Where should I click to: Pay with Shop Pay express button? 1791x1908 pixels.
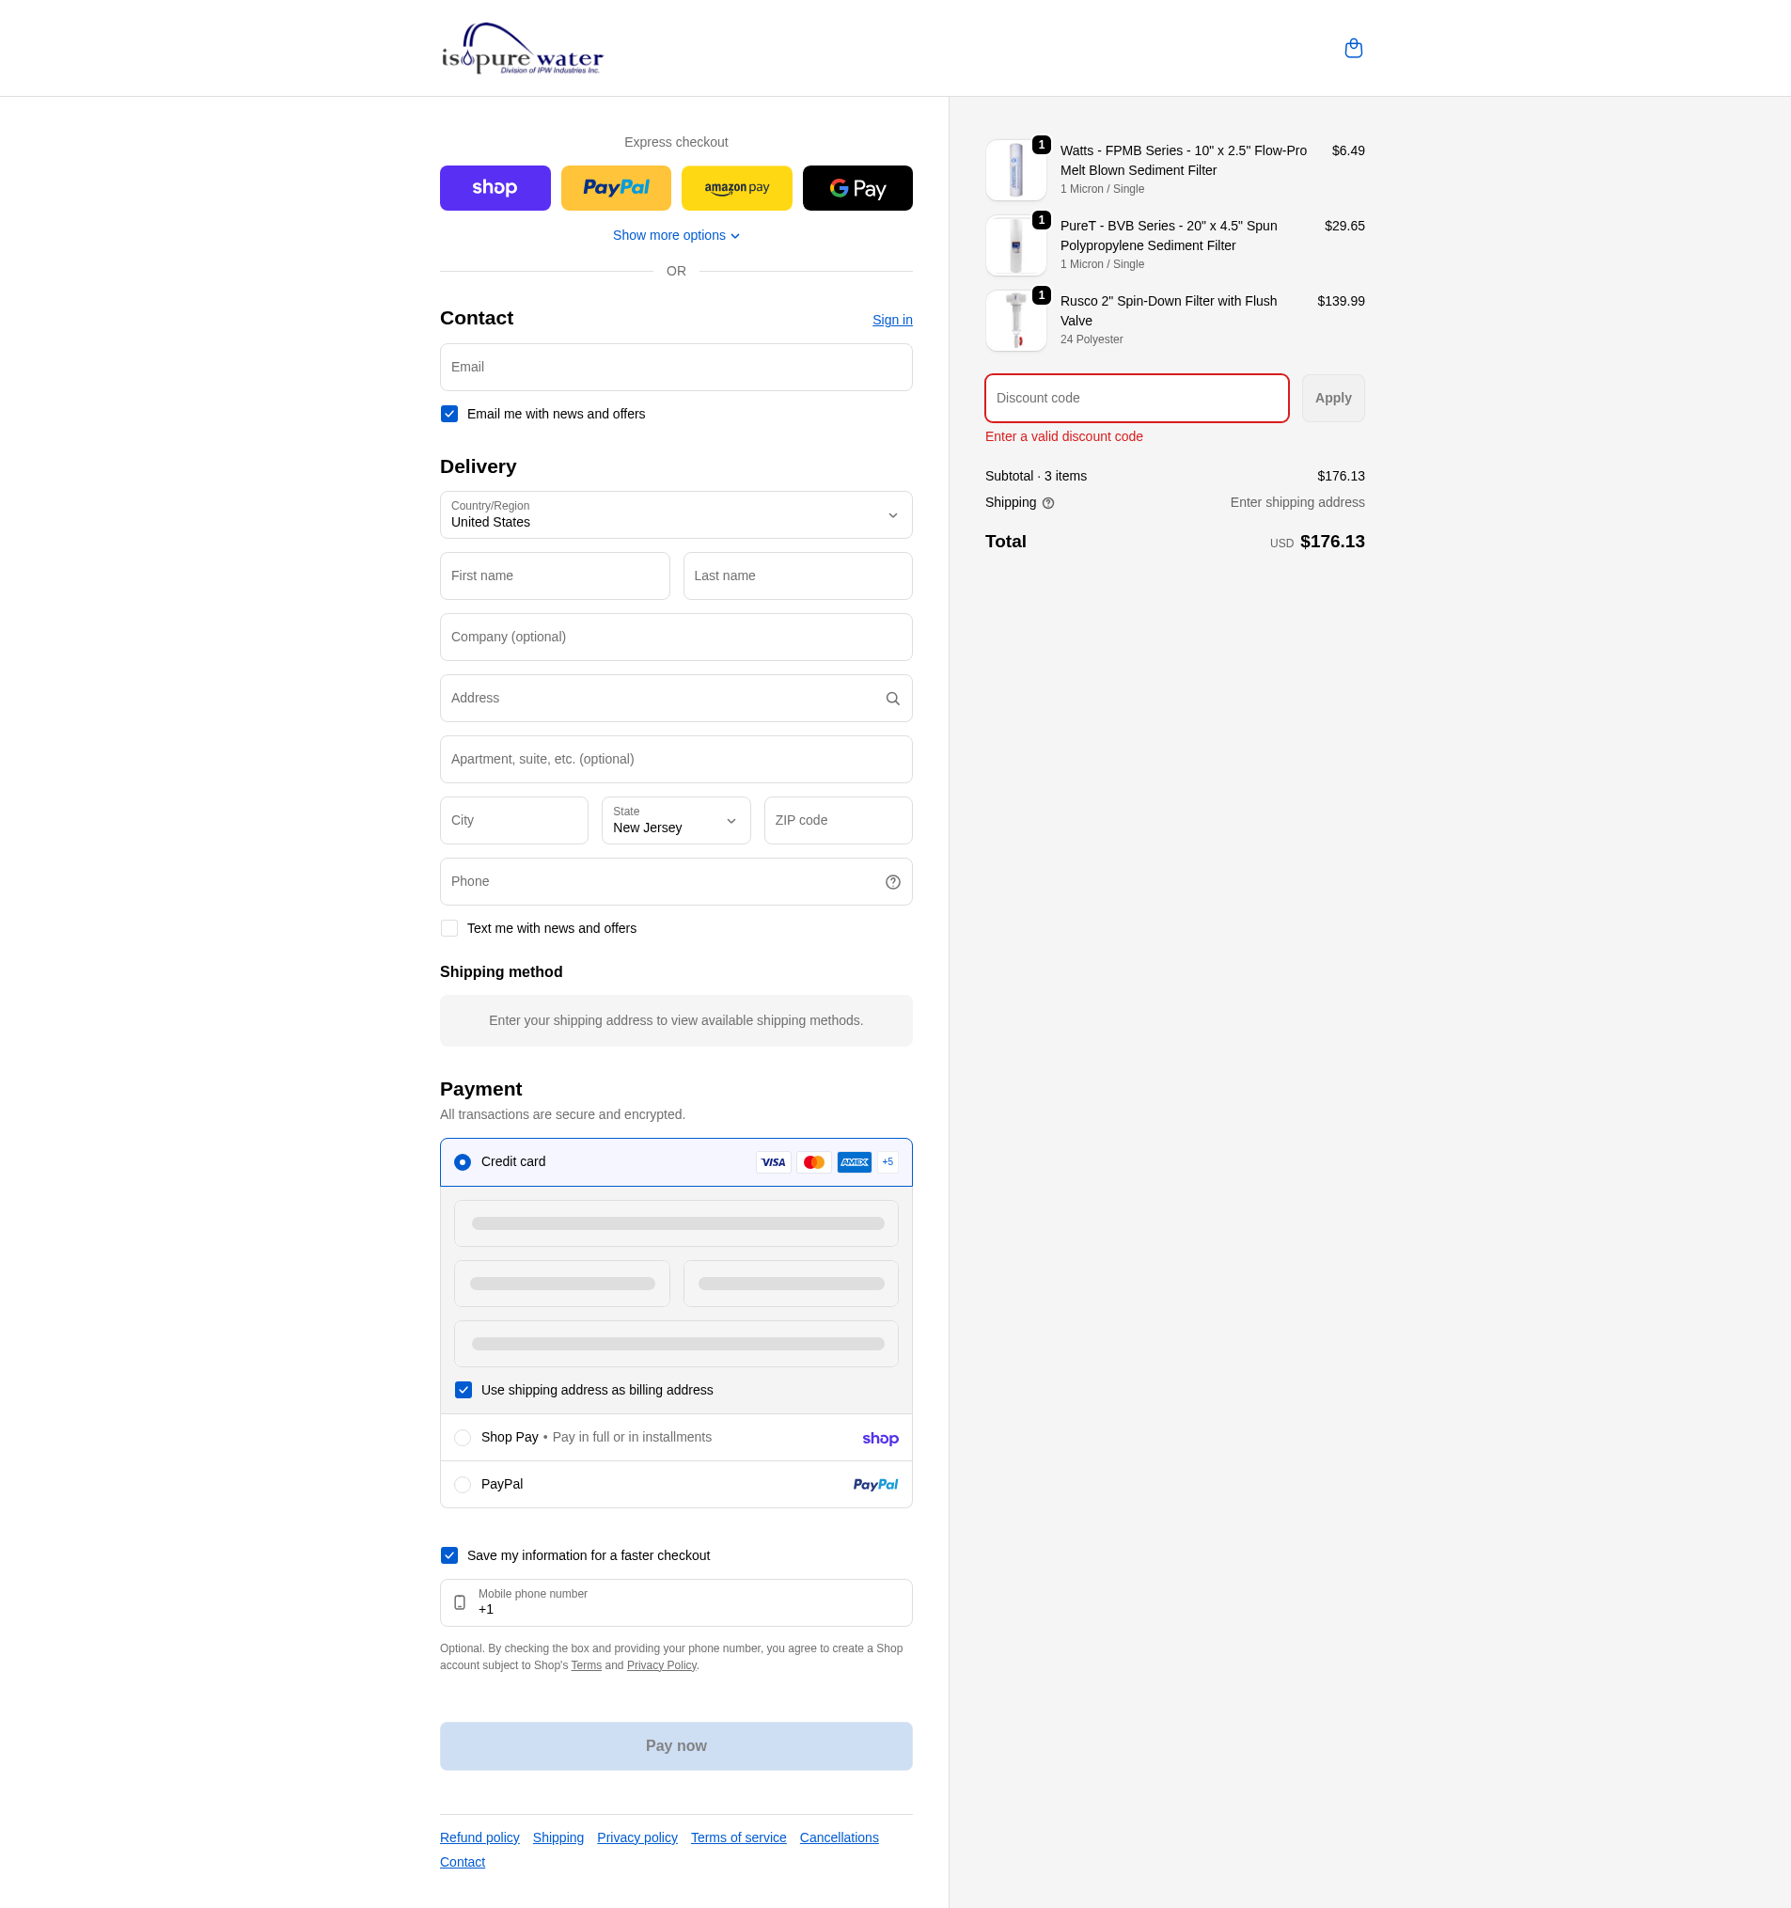495,188
